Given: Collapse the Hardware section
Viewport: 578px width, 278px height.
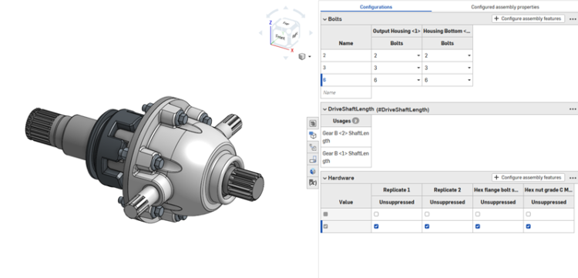Looking at the screenshot, I should [x=324, y=178].
